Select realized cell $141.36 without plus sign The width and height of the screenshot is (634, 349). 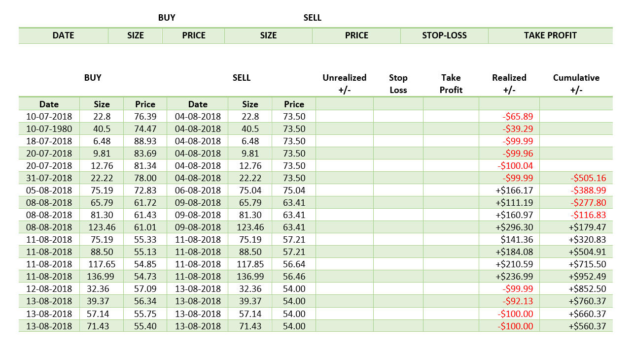point(509,240)
